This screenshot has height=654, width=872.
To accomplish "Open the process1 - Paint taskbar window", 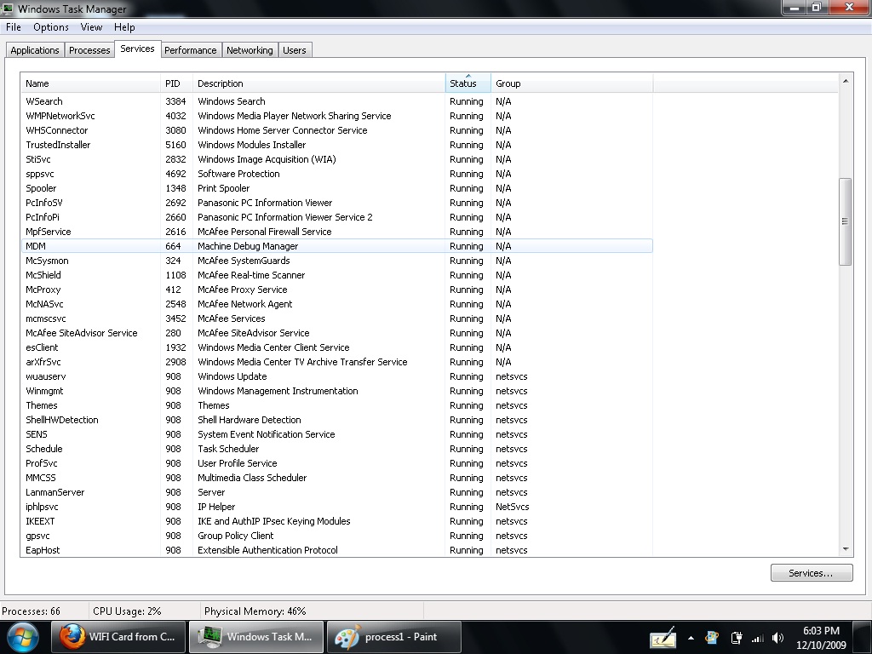I will click(x=393, y=637).
